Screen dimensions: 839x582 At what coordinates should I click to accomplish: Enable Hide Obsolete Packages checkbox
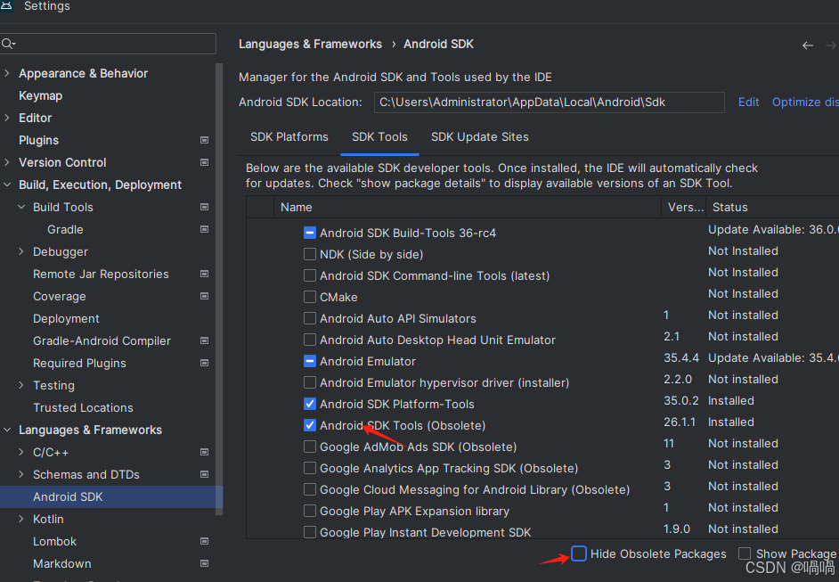(x=579, y=553)
